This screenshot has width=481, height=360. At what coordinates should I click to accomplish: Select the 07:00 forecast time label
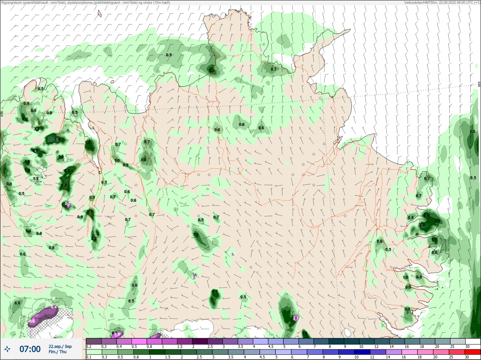(30, 349)
